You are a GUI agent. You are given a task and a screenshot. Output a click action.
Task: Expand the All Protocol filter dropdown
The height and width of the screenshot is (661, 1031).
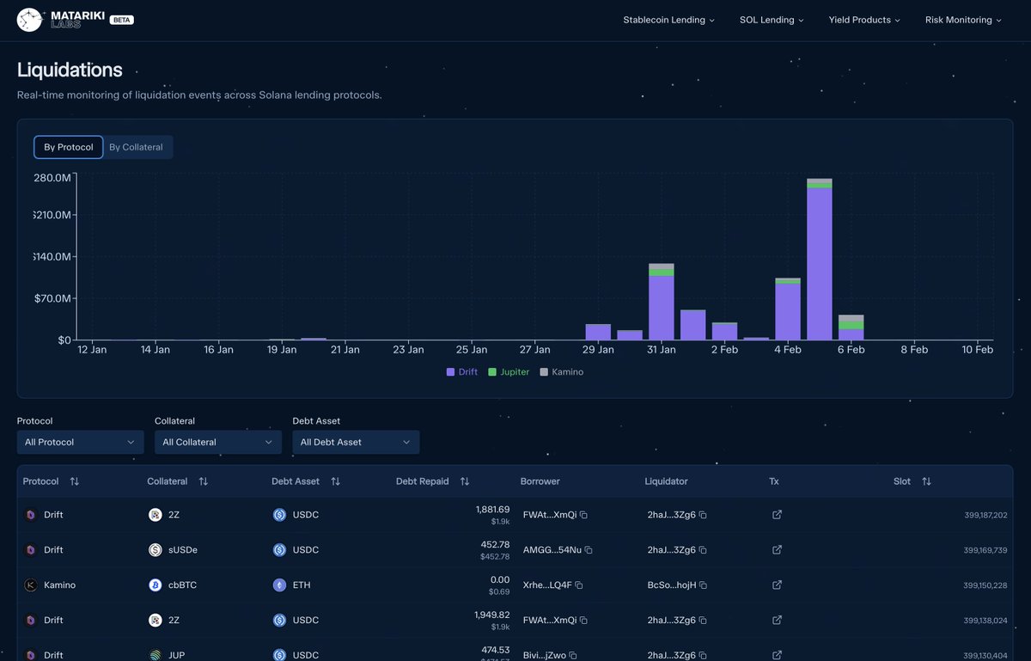[x=81, y=442]
